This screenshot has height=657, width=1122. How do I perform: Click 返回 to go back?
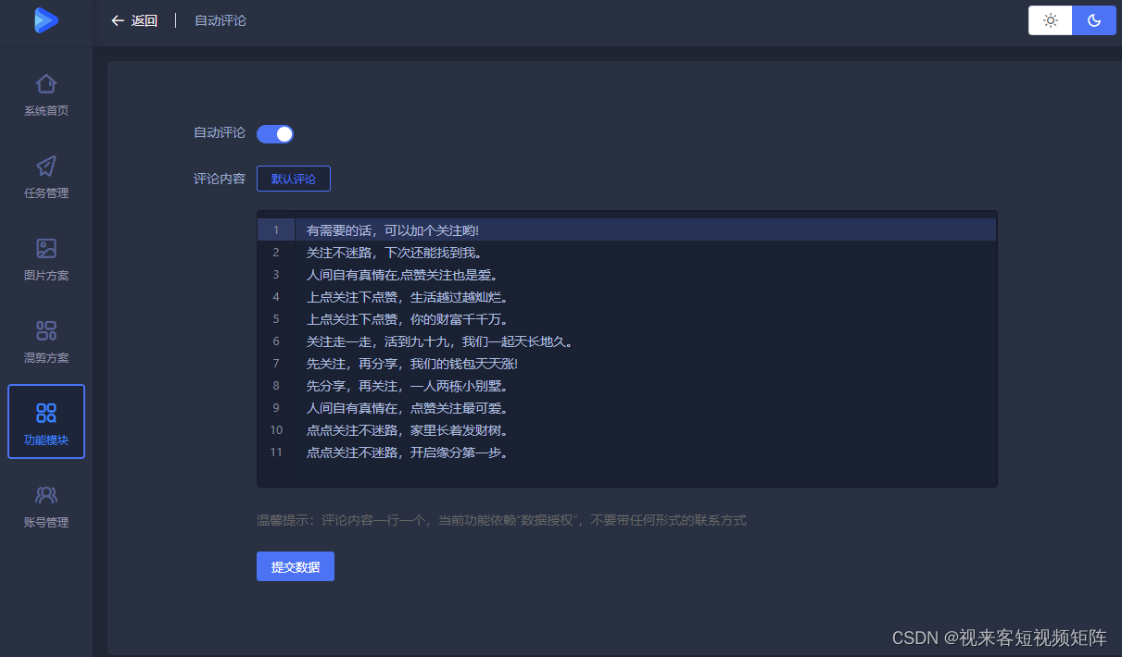(x=141, y=20)
